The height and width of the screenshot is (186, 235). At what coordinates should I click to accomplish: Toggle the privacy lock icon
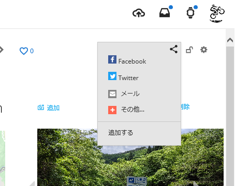pyautogui.click(x=189, y=50)
